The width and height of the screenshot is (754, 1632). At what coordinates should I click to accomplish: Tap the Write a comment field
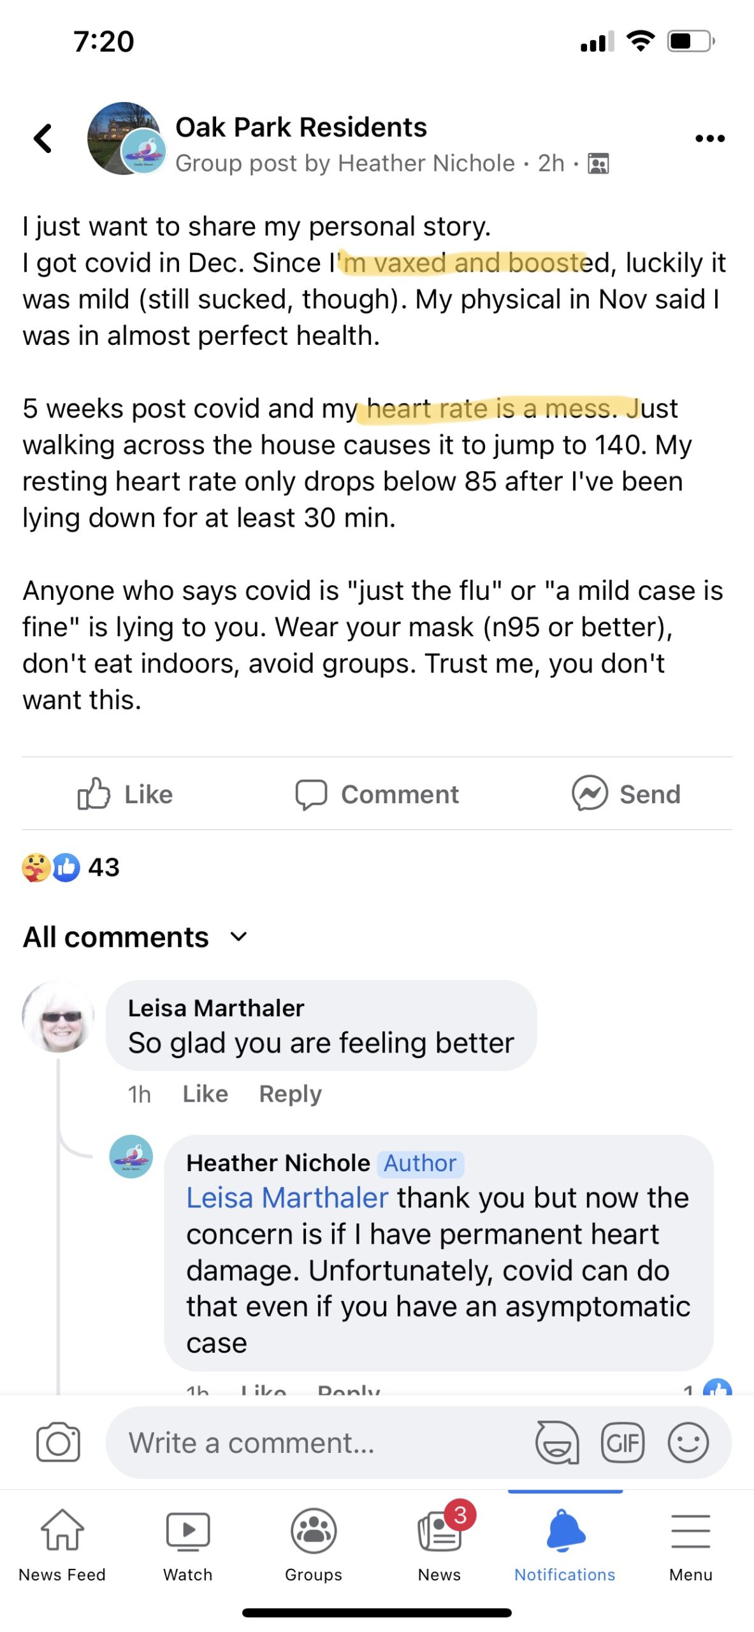[x=319, y=1443]
